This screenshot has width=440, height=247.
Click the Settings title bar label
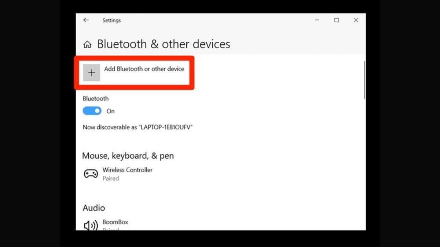[111, 20]
